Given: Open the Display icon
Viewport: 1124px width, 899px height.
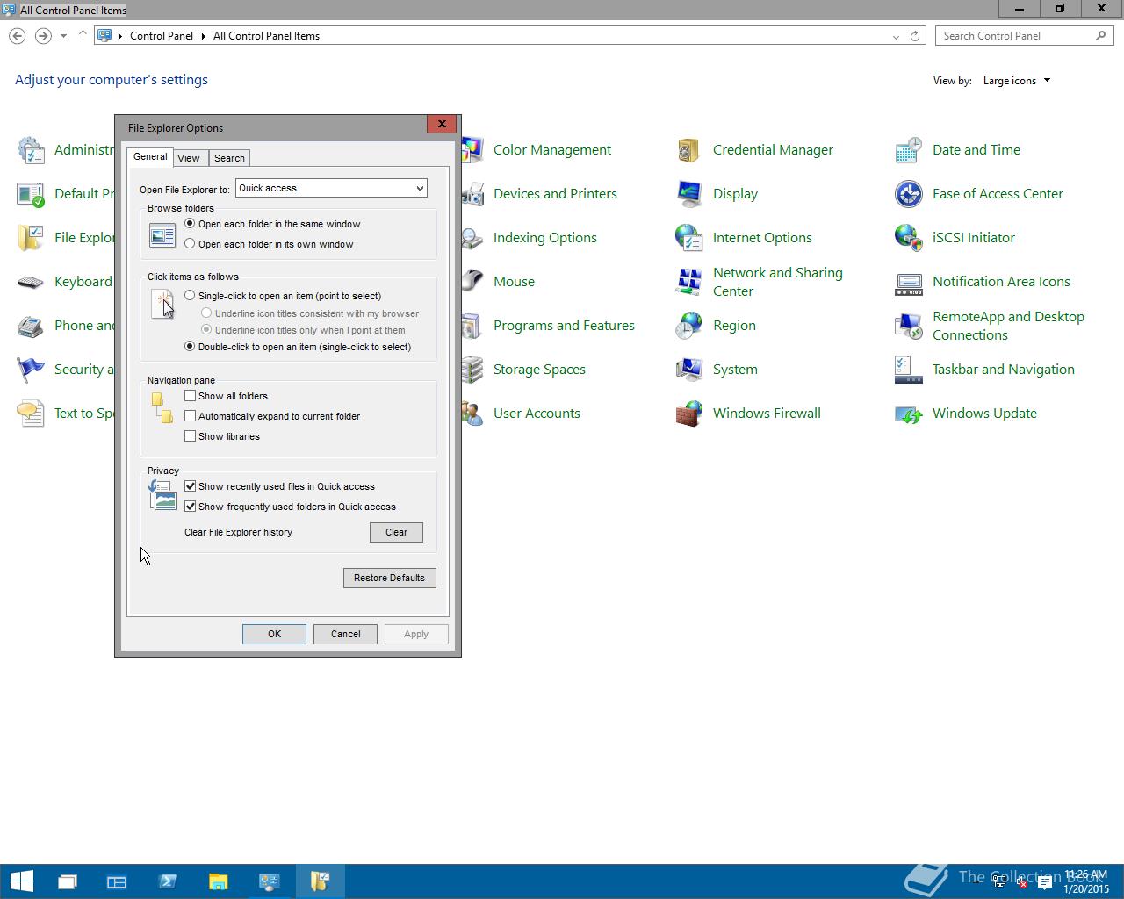Looking at the screenshot, I should 688,194.
